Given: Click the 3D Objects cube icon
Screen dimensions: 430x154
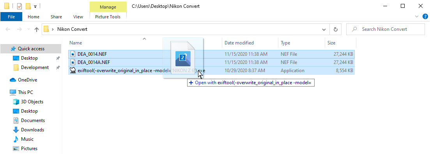Looking at the screenshot, I should 16,102.
